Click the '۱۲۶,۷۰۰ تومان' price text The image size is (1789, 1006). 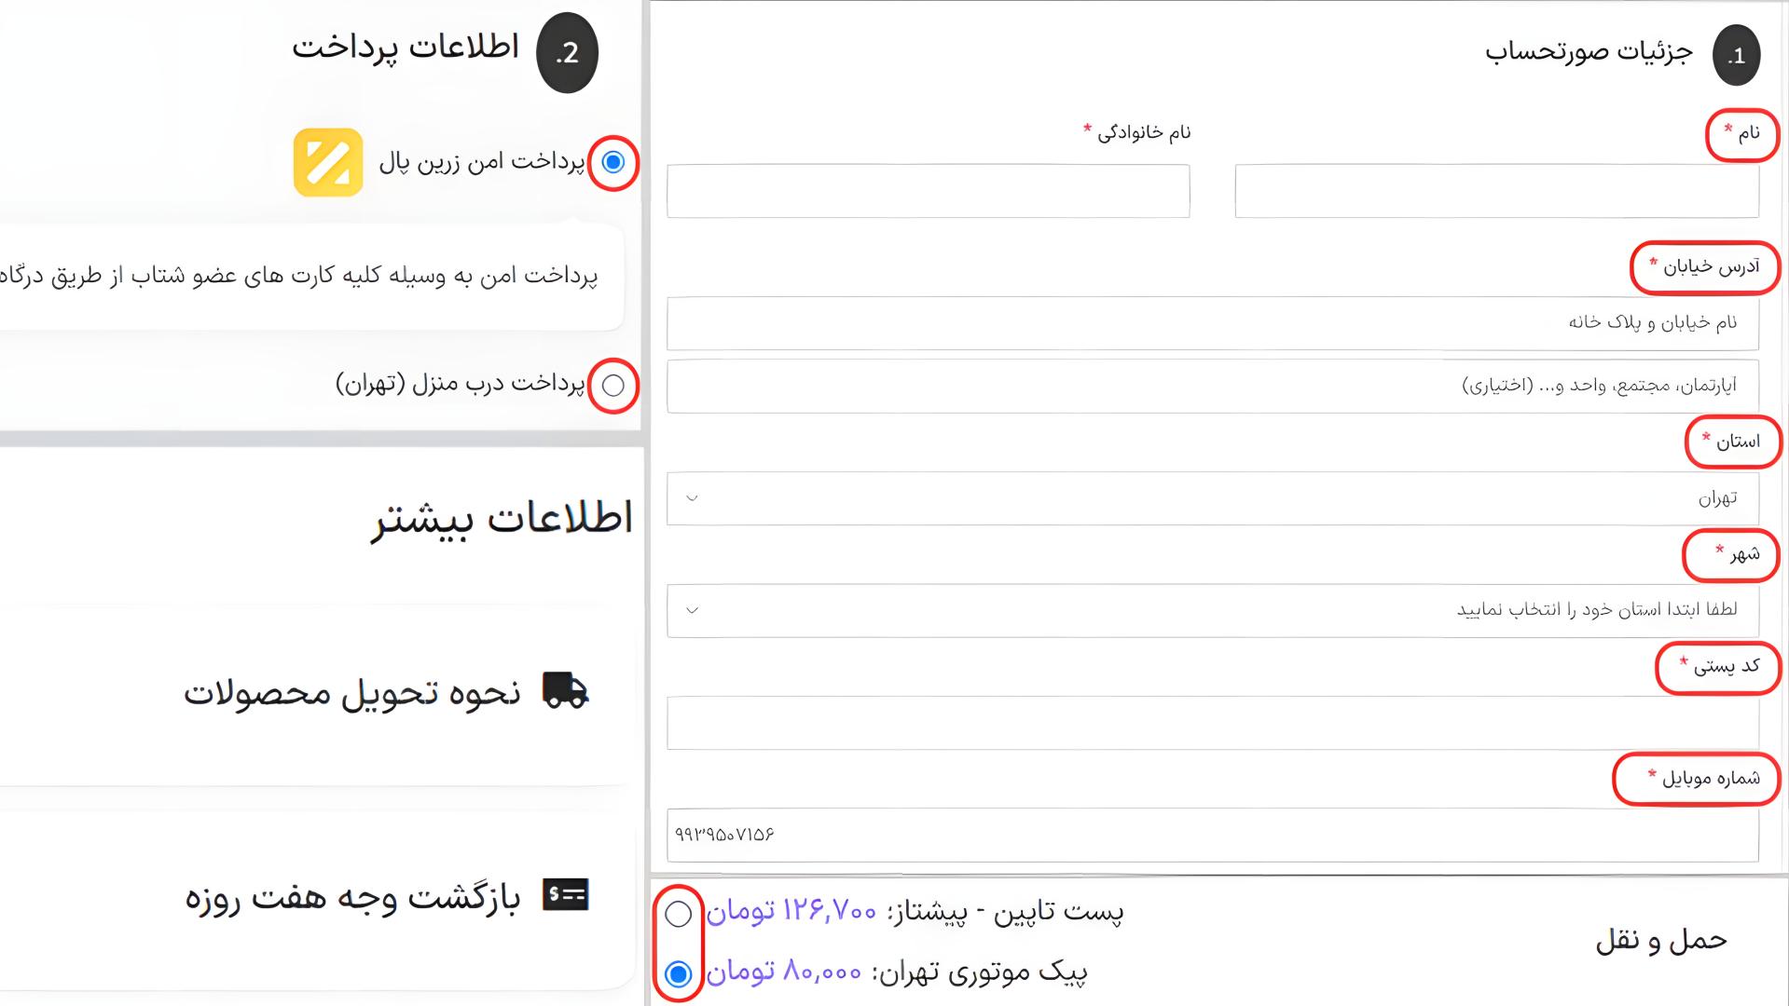791,910
